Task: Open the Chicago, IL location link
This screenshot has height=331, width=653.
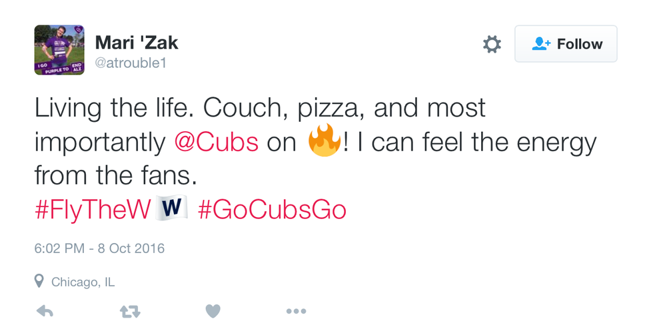Action: point(83,282)
